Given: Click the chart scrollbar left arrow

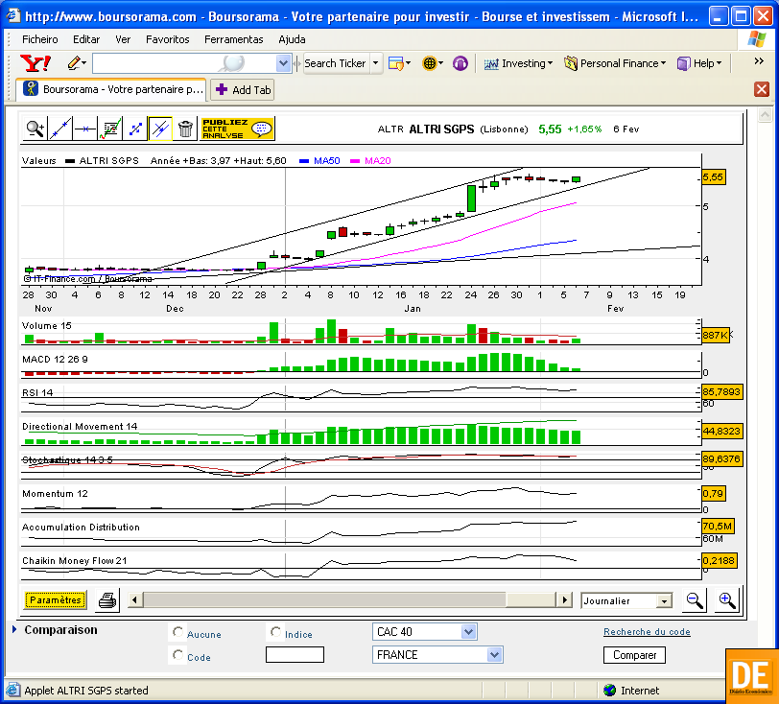Looking at the screenshot, I should click(134, 600).
